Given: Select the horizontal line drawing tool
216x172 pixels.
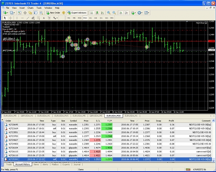Looking at the screenshot, I should (x=22, y=18).
